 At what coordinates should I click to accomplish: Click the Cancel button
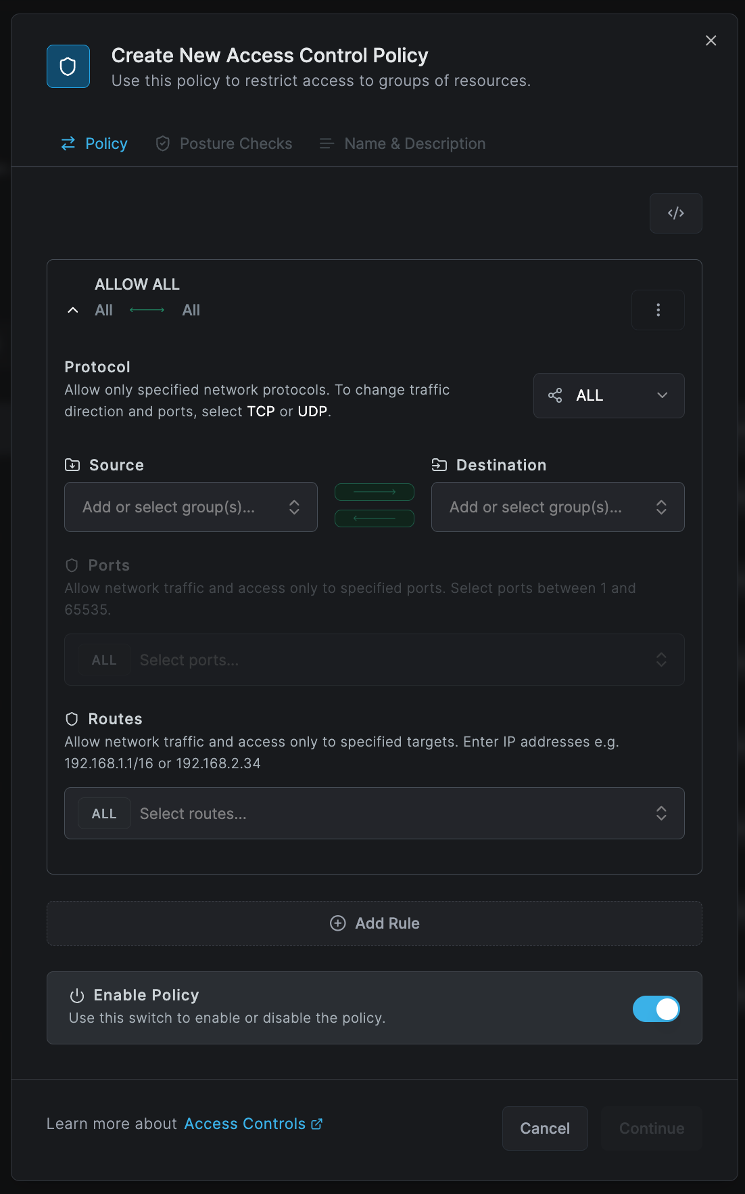pos(545,1128)
